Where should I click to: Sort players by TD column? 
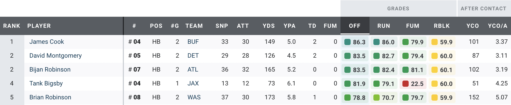click(312, 26)
